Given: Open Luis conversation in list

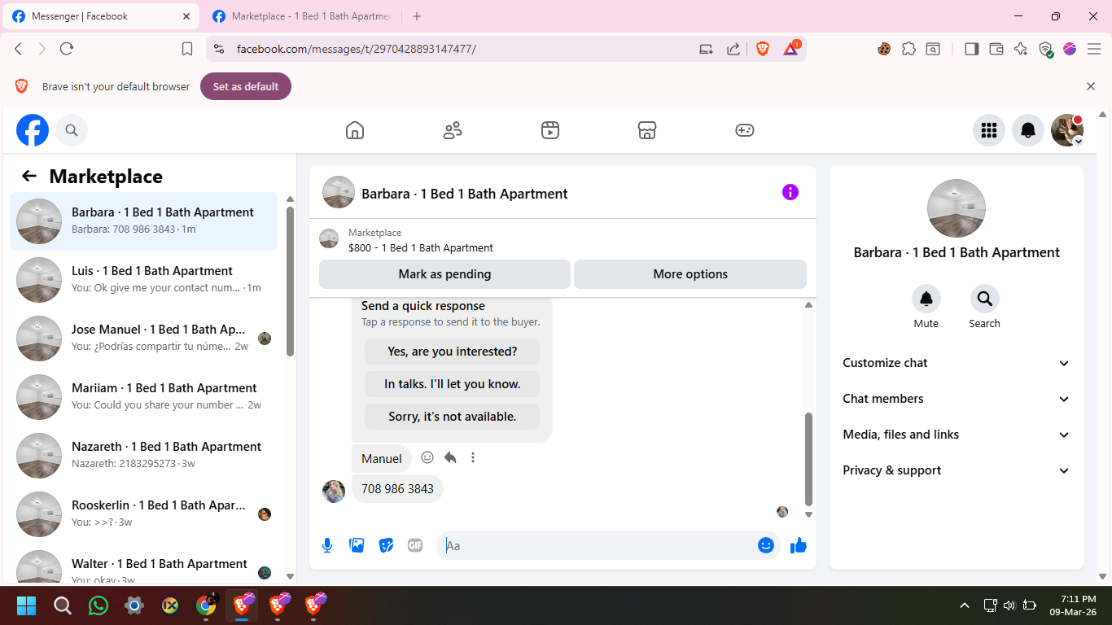Looking at the screenshot, I should 143,280.
